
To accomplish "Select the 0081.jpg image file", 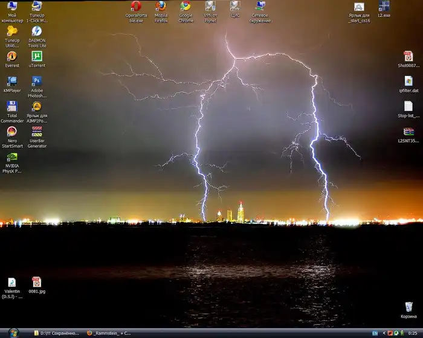I will pyautogui.click(x=37, y=282).
